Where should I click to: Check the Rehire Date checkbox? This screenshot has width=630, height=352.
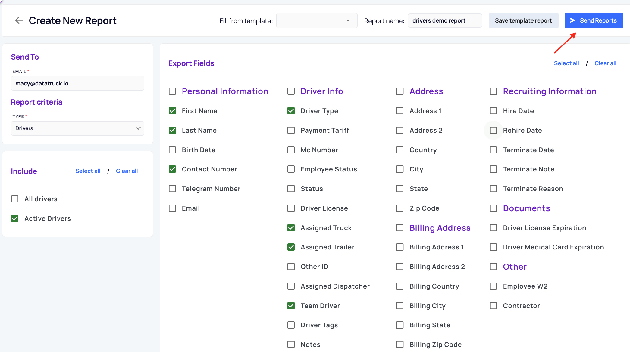[x=493, y=130]
